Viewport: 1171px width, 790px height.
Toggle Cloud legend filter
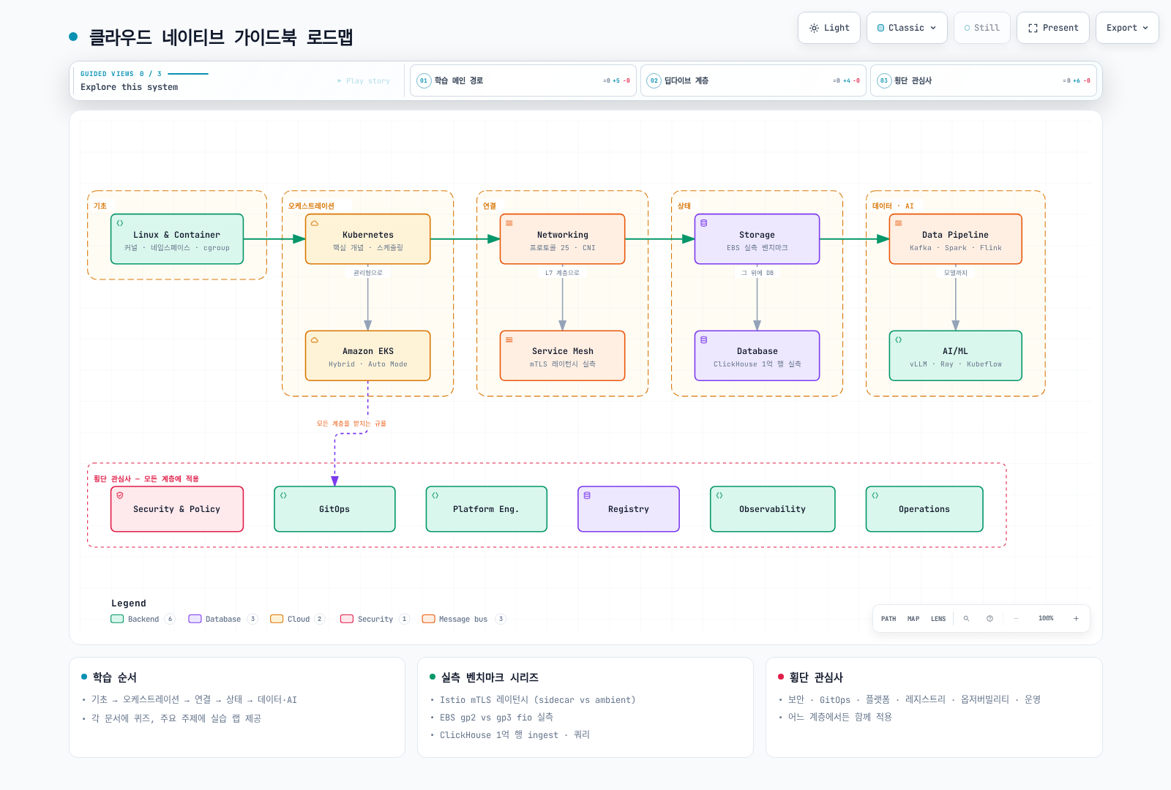coord(297,619)
